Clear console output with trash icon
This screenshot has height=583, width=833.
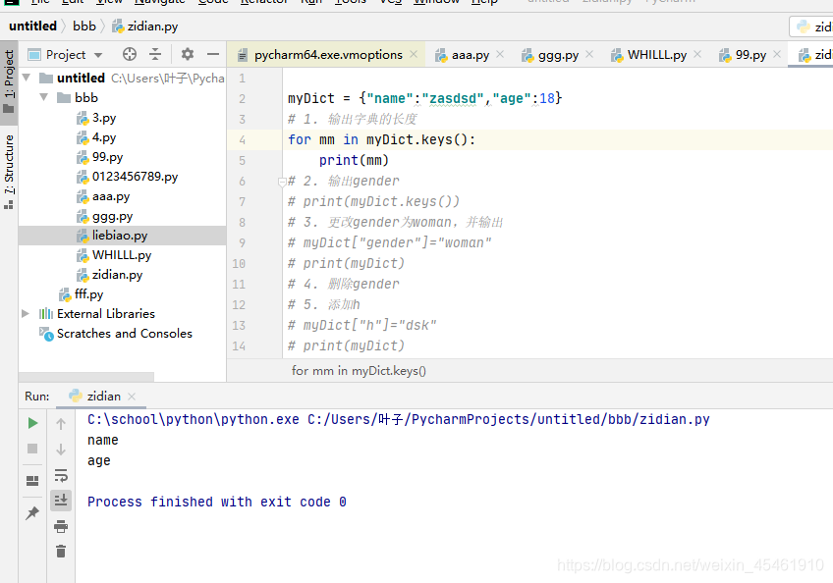61,552
